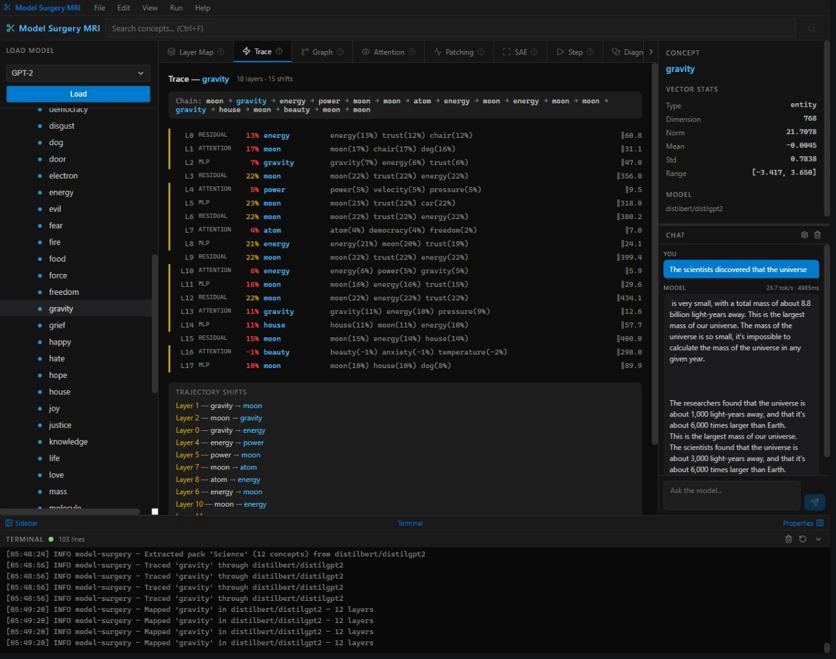
Task: Toggle the Sidebar panel in the status bar
Action: point(22,523)
